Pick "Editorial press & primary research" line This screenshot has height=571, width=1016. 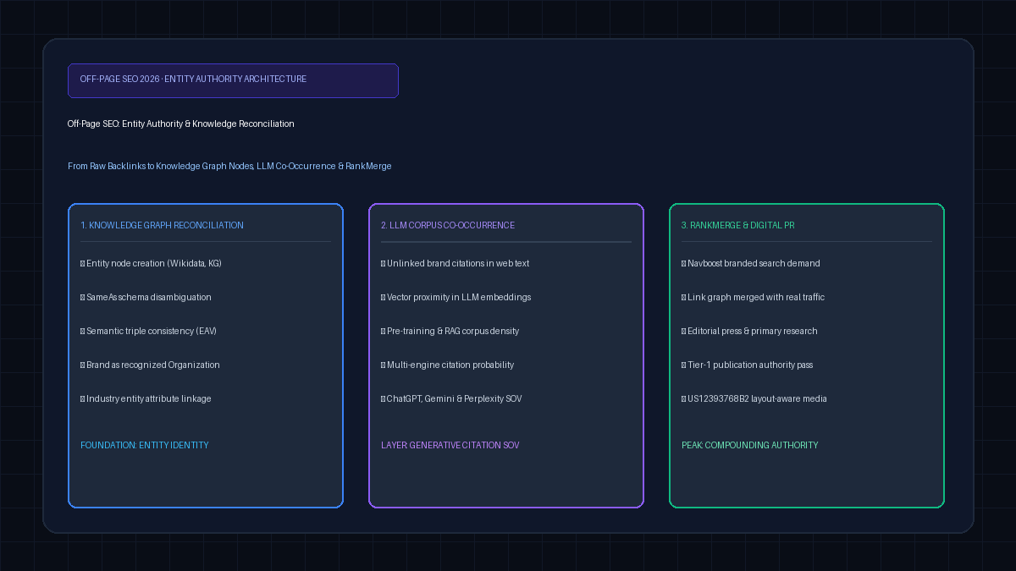click(749, 331)
